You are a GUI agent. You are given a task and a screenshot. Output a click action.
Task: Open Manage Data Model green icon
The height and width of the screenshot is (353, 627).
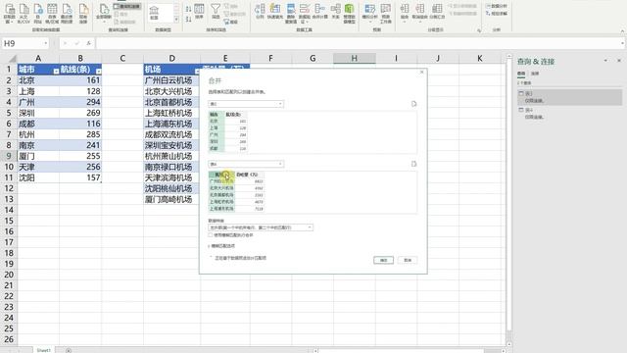(349, 14)
